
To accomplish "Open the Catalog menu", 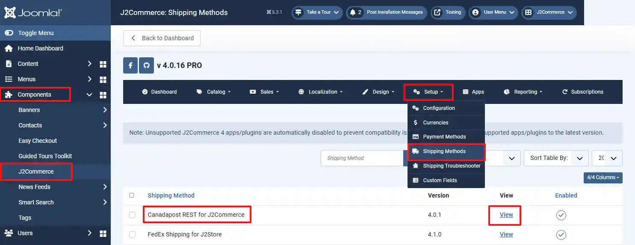I will pyautogui.click(x=213, y=92).
